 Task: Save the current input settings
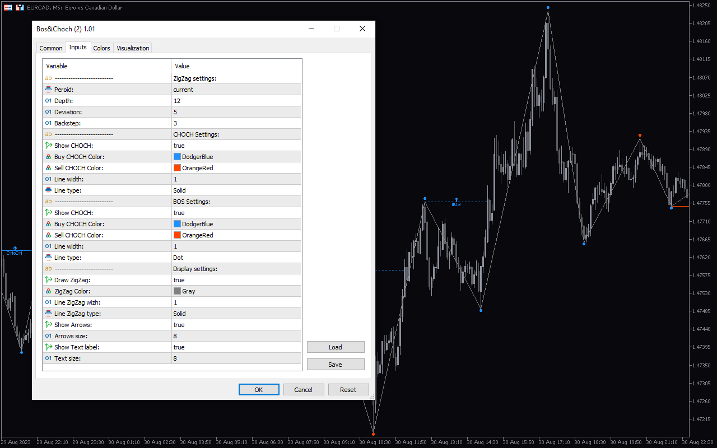[336, 365]
